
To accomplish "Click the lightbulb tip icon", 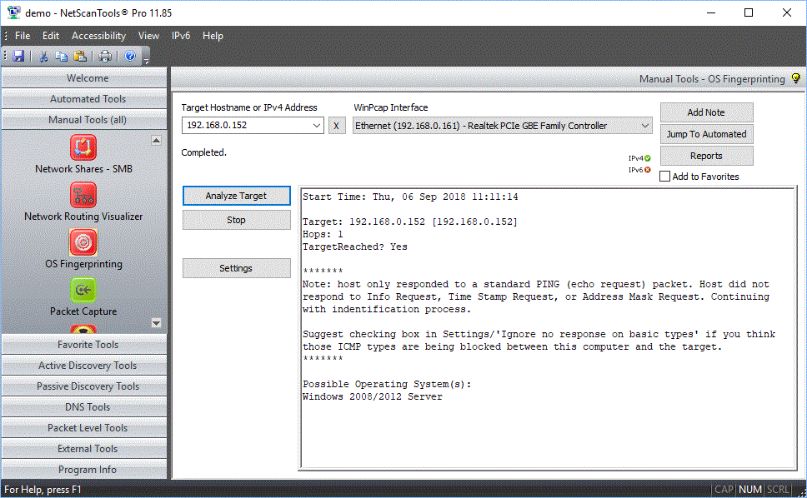I will pyautogui.click(x=795, y=78).
